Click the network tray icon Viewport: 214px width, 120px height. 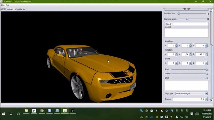[x=182, y=117]
